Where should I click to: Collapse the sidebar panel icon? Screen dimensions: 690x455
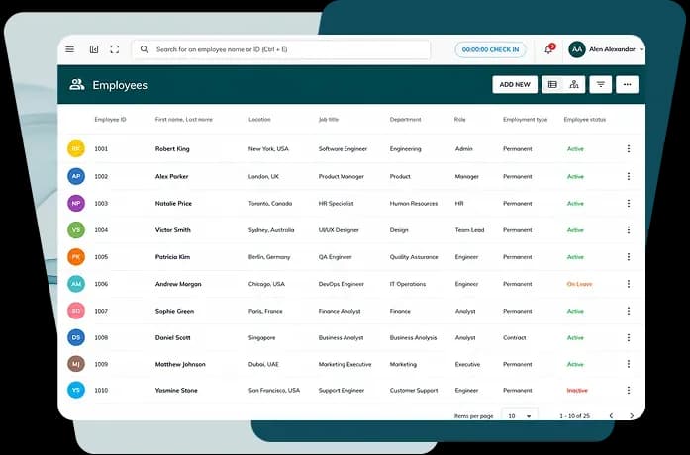point(94,49)
